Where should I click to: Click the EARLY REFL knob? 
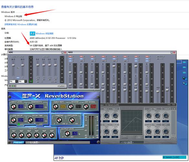point(56,107)
